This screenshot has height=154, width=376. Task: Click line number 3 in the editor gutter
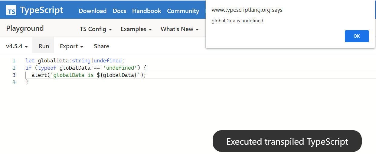tap(14, 75)
